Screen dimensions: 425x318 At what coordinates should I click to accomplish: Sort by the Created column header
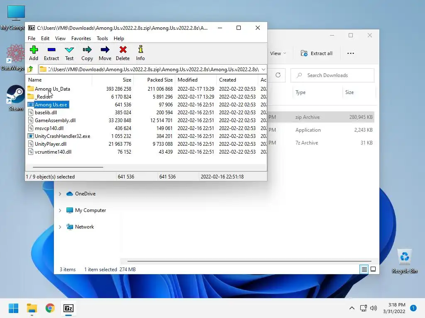pyautogui.click(x=237, y=80)
